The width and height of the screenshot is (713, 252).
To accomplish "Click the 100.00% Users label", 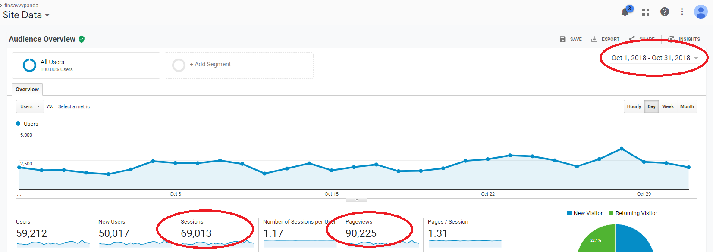I will [x=57, y=69].
